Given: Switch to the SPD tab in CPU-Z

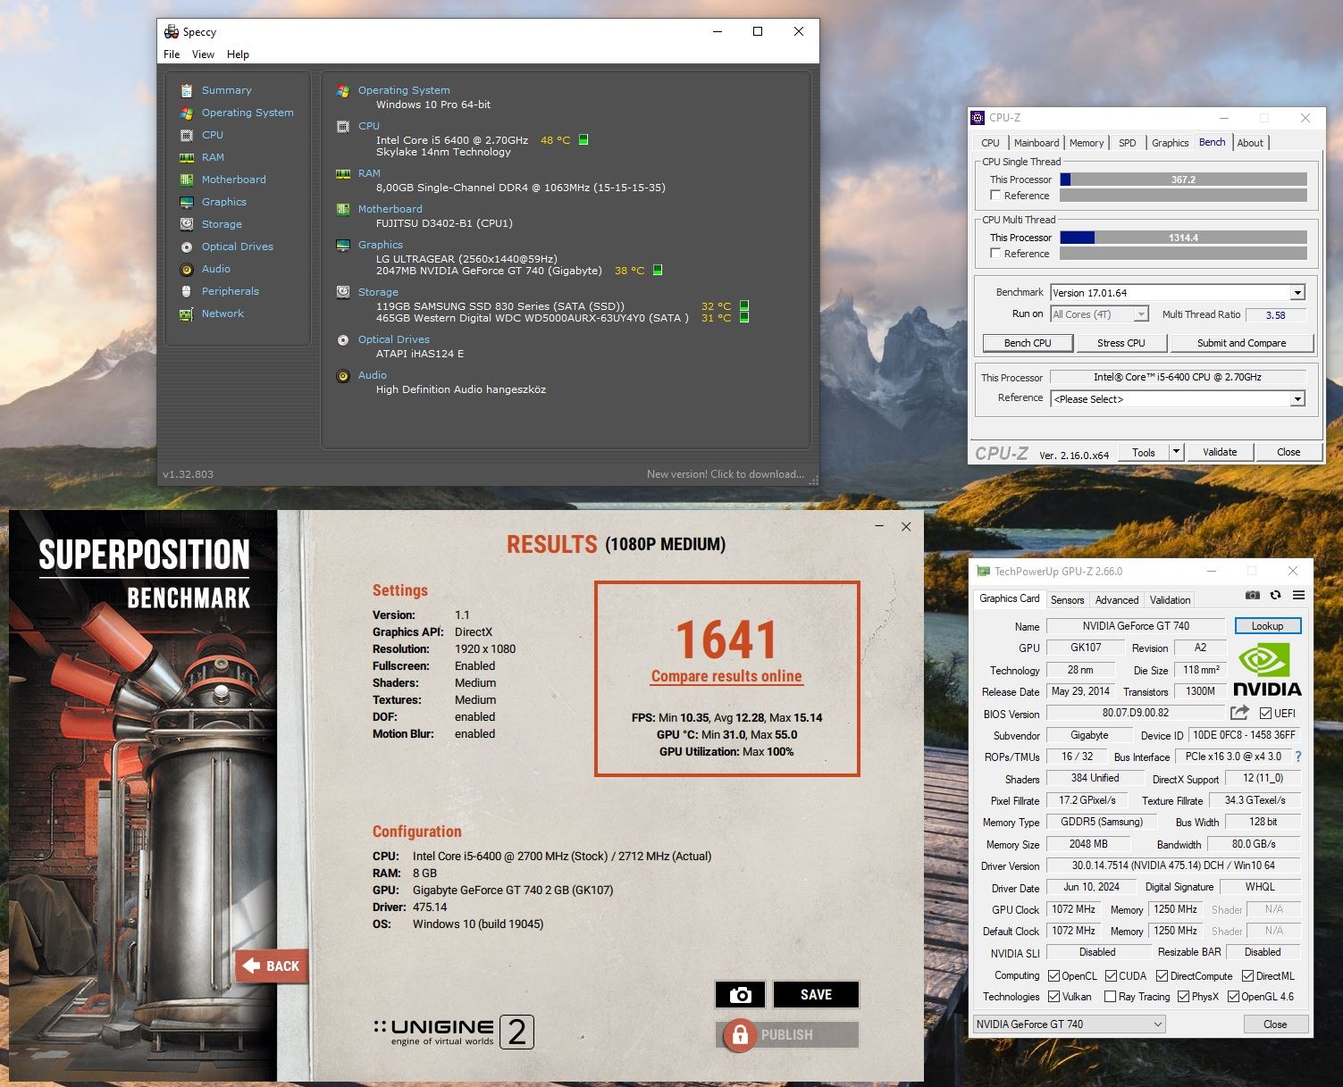Looking at the screenshot, I should tap(1128, 143).
